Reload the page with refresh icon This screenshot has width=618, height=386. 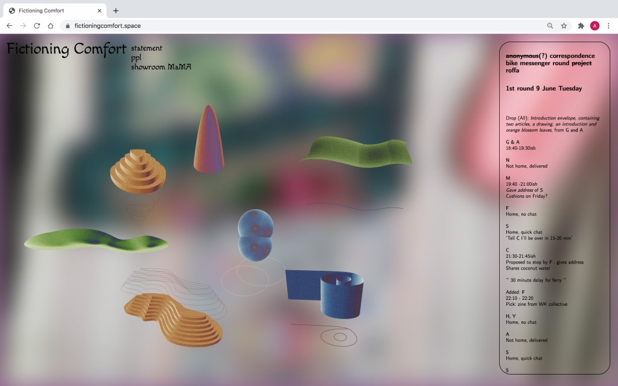(x=37, y=26)
